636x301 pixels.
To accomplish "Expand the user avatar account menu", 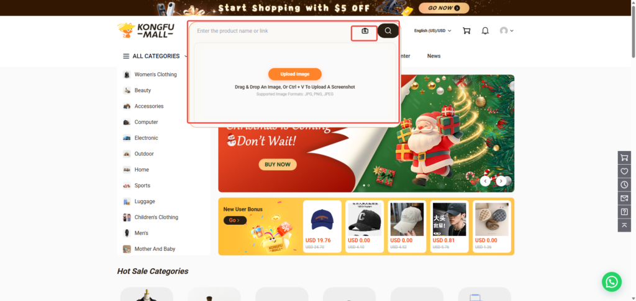I will pos(507,31).
